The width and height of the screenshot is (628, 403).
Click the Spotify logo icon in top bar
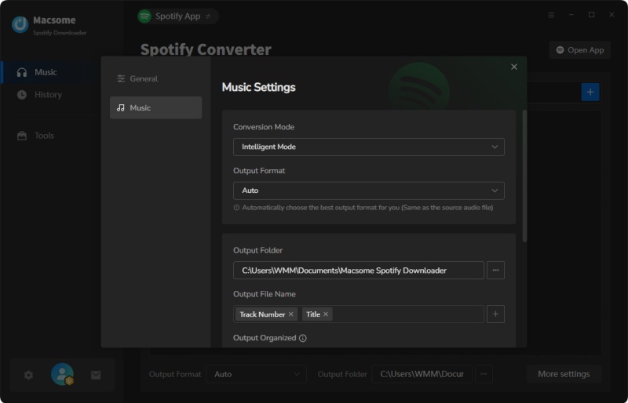click(x=144, y=16)
